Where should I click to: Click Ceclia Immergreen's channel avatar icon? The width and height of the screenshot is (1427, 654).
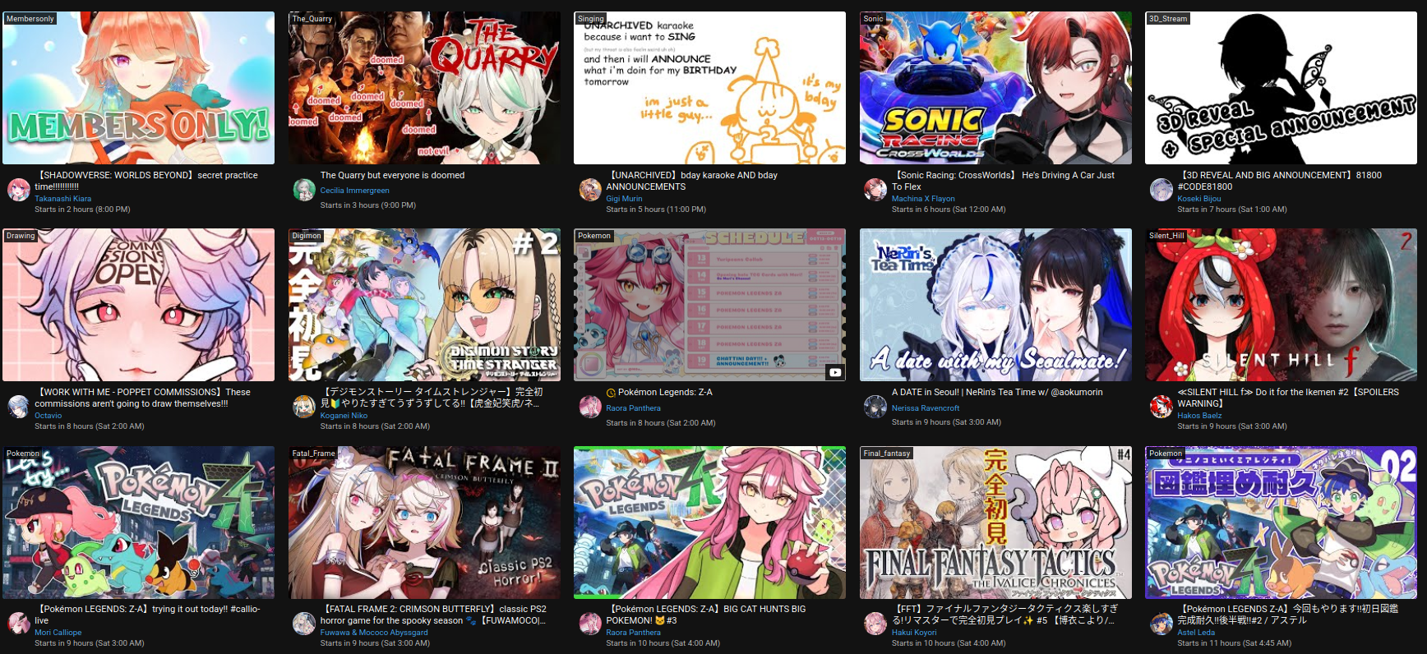pyautogui.click(x=304, y=190)
